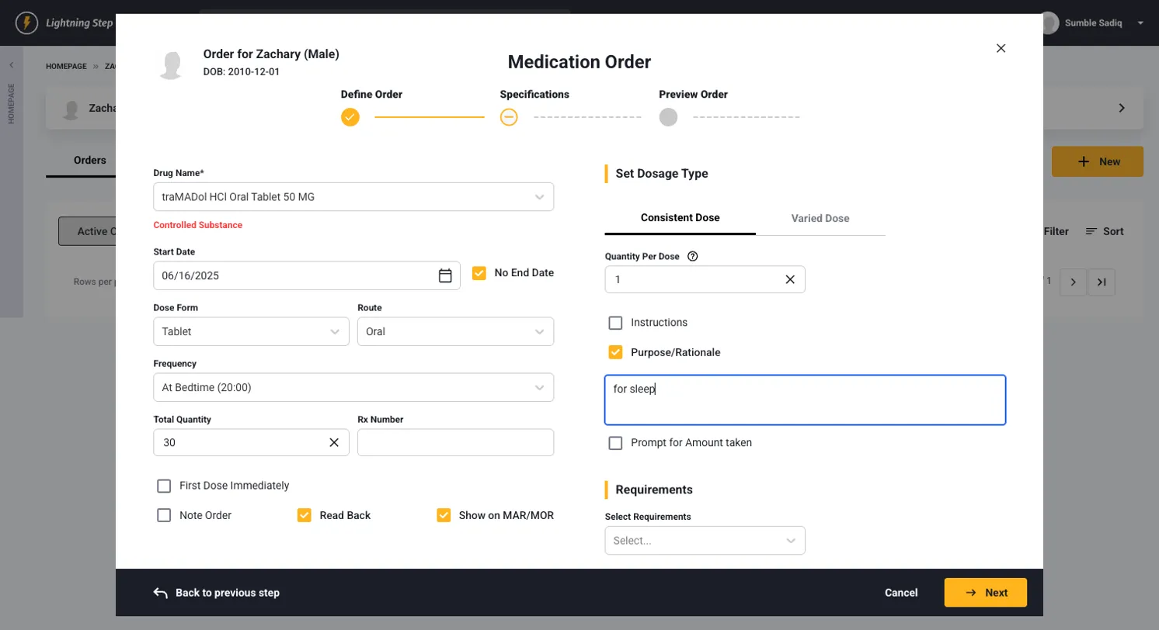Screen dimensions: 1159x630
Task: Click the Preview Order step circle
Action: coord(668,117)
